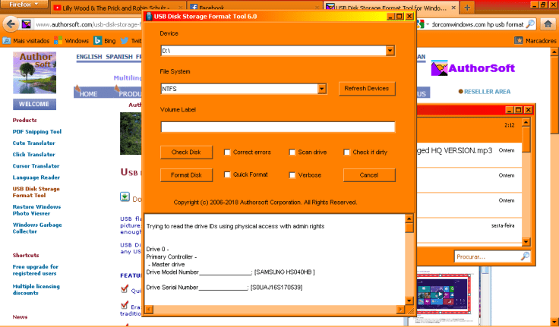Enable the Quick Format checkbox
Screen dimensions: 559x327
228,175
